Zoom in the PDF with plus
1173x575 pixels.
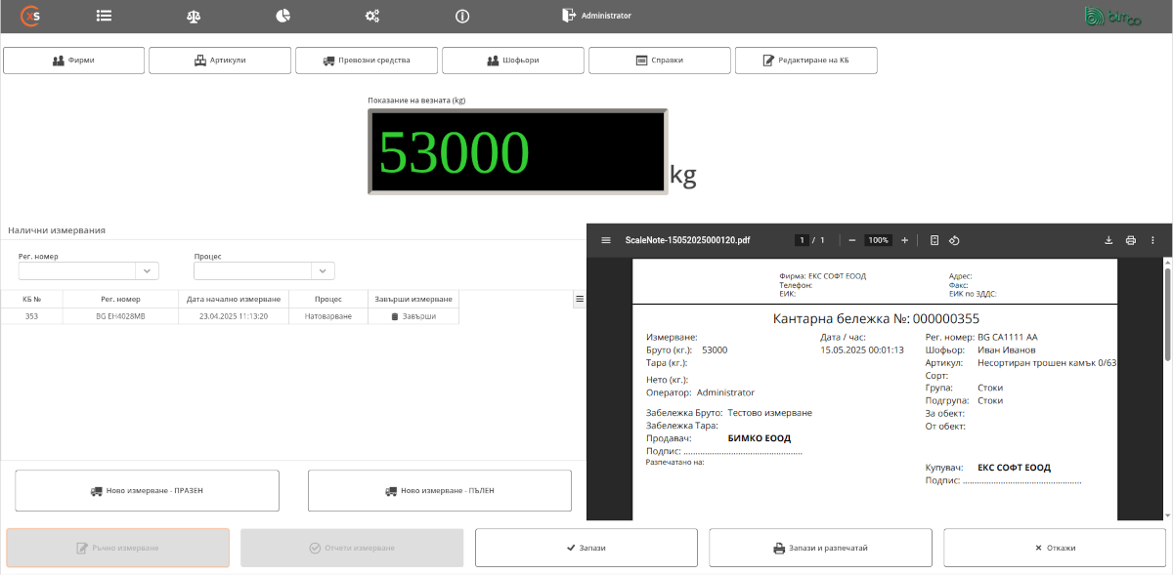point(904,240)
